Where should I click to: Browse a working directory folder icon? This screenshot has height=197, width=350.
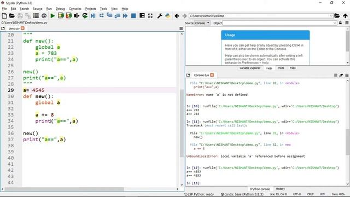tap(337, 16)
